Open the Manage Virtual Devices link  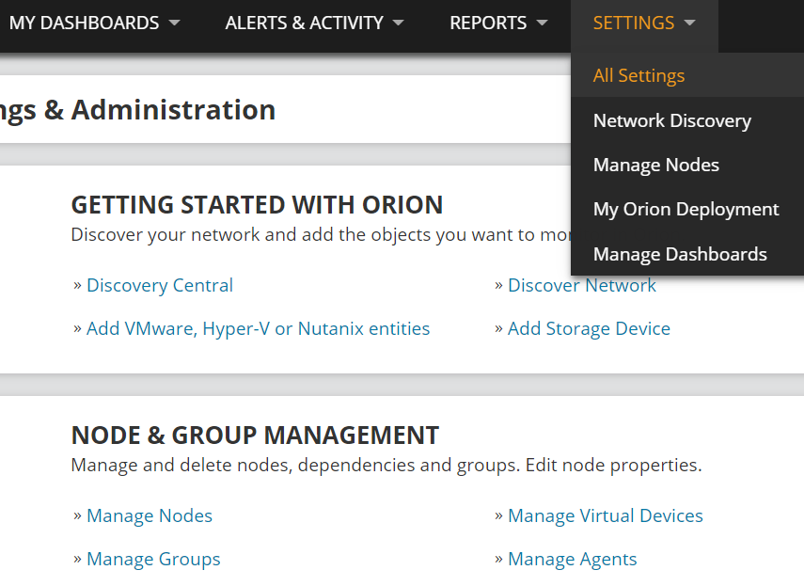(605, 515)
